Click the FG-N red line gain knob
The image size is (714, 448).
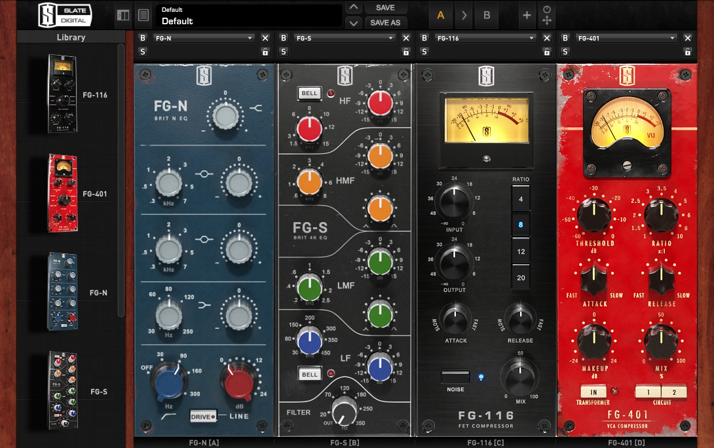[239, 382]
